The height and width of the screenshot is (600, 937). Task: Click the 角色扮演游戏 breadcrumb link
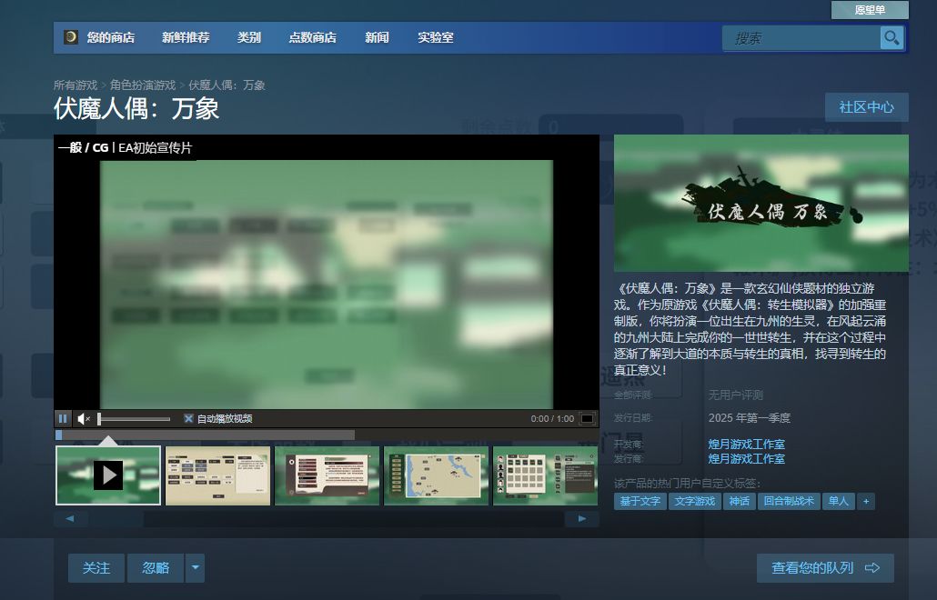pyautogui.click(x=143, y=85)
